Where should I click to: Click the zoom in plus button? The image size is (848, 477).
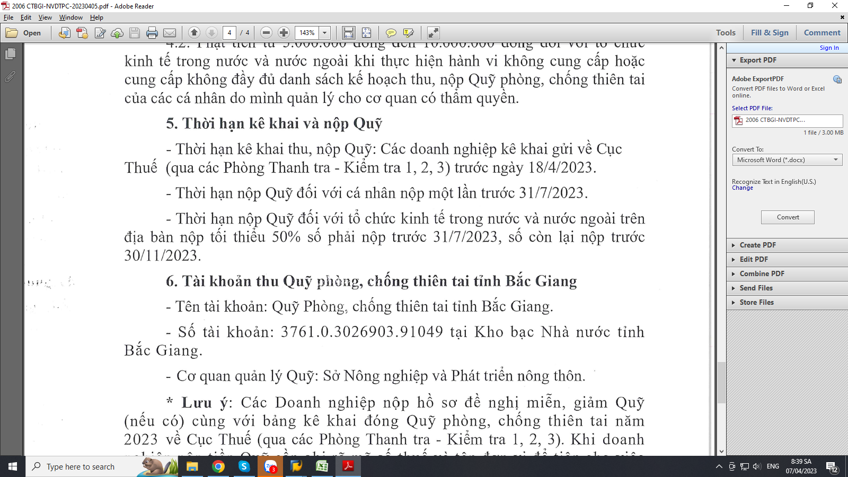click(284, 33)
